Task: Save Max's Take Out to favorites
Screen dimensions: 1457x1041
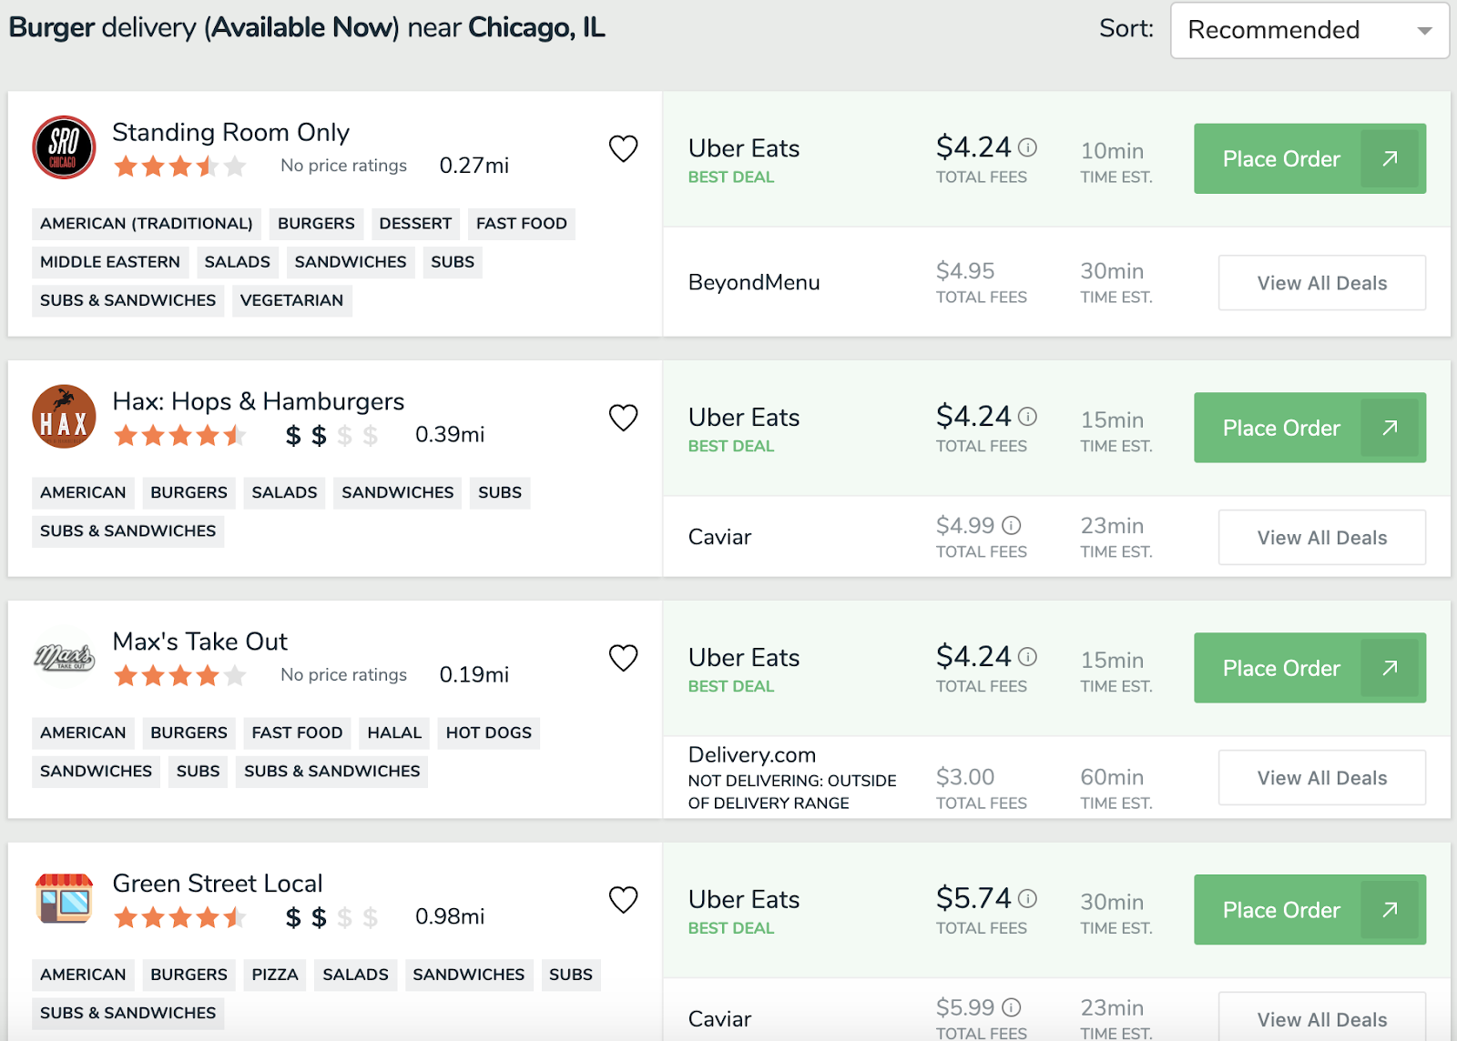Action: [623, 658]
